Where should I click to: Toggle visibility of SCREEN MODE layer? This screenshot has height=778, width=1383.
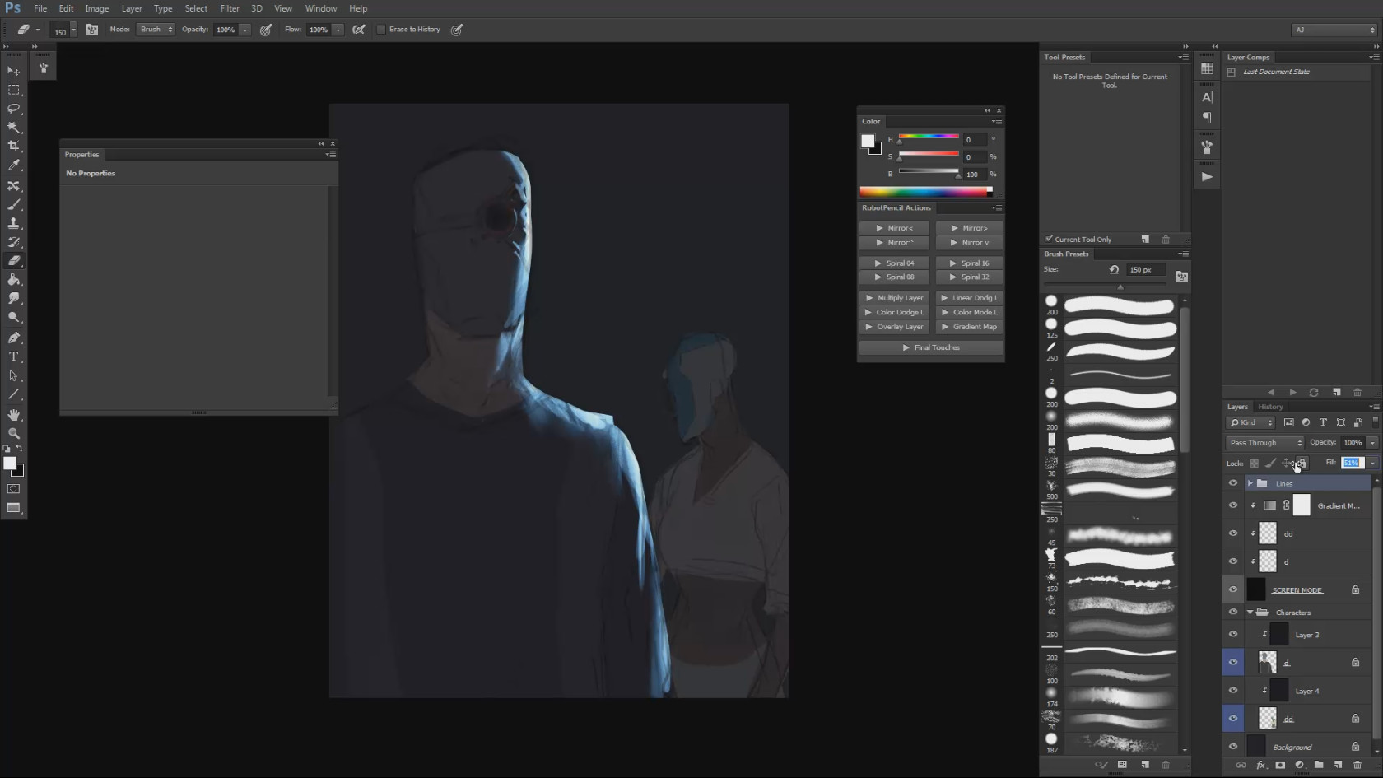tap(1232, 589)
